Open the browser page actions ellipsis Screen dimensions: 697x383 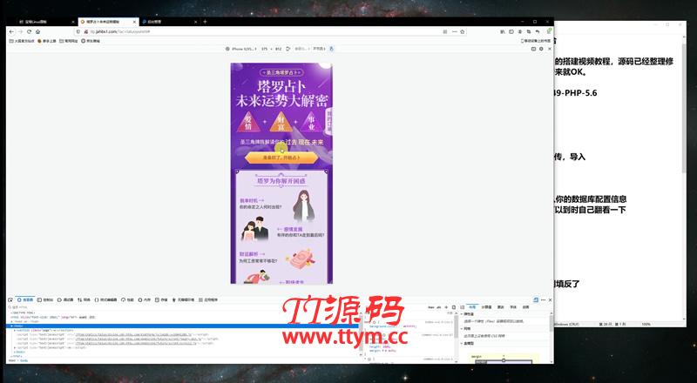pyautogui.click(x=454, y=32)
